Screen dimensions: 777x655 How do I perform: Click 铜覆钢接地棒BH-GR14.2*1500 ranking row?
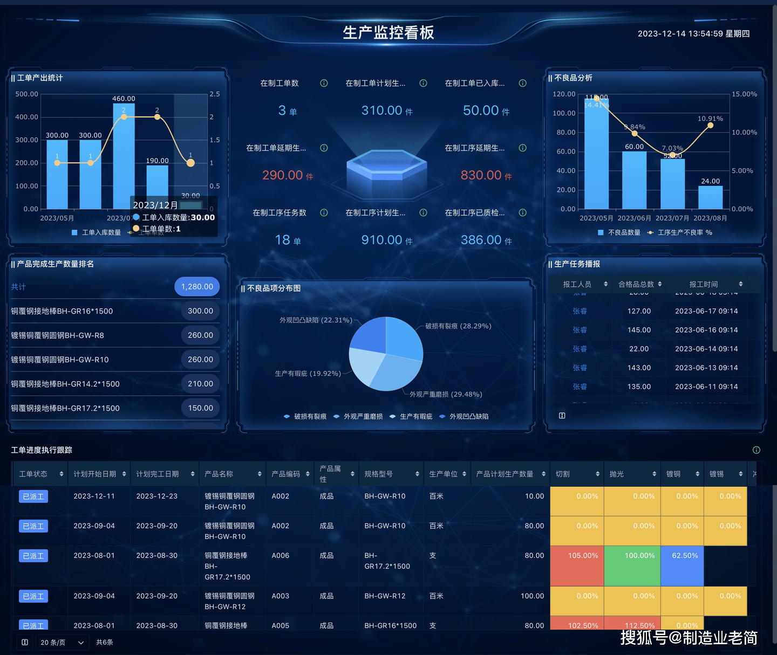(115, 384)
